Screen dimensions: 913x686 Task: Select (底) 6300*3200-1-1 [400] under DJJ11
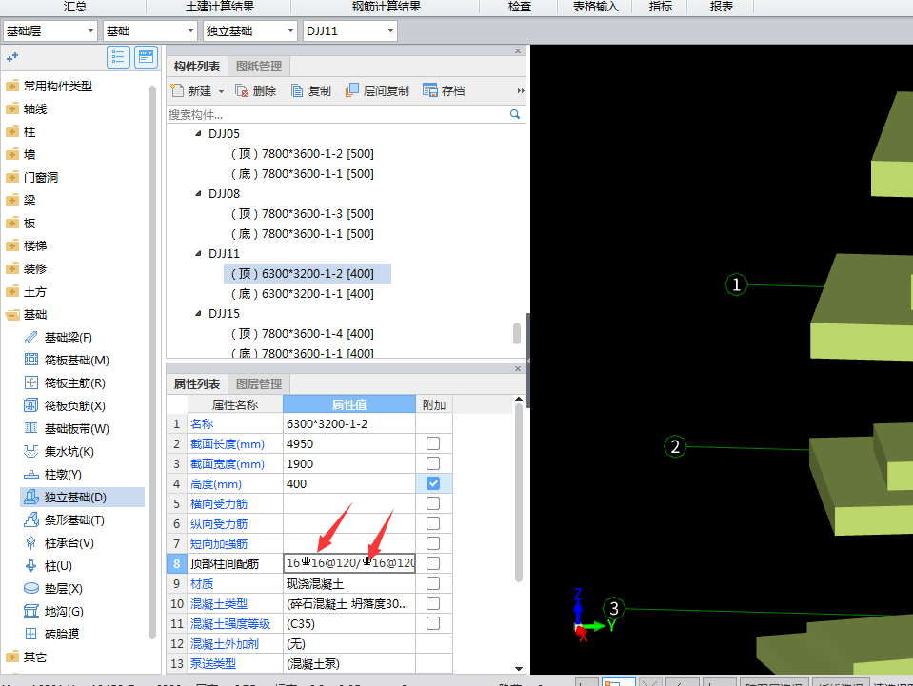(302, 294)
